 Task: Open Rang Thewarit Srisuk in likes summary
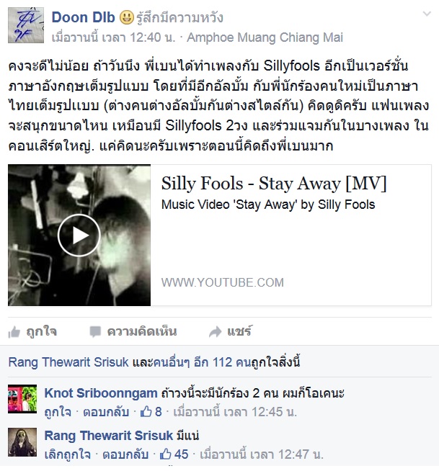pyautogui.click(x=68, y=362)
